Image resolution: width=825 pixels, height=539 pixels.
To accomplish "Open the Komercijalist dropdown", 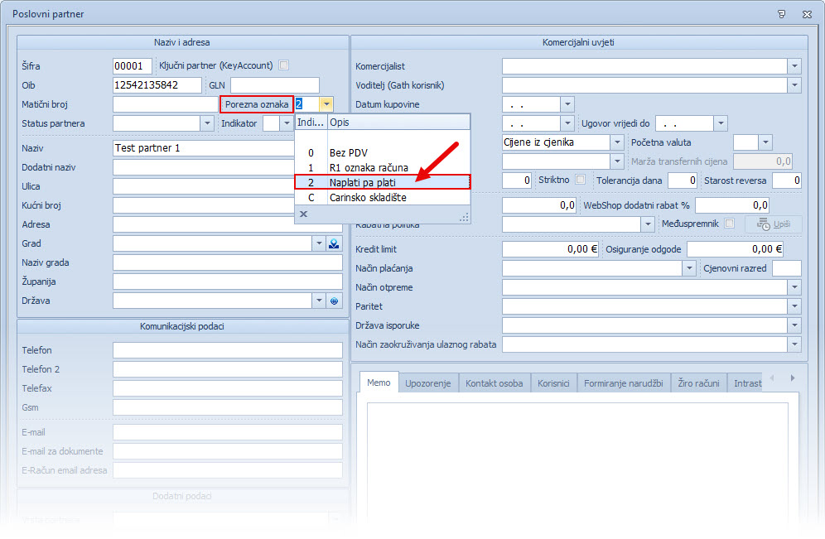I will click(x=794, y=66).
